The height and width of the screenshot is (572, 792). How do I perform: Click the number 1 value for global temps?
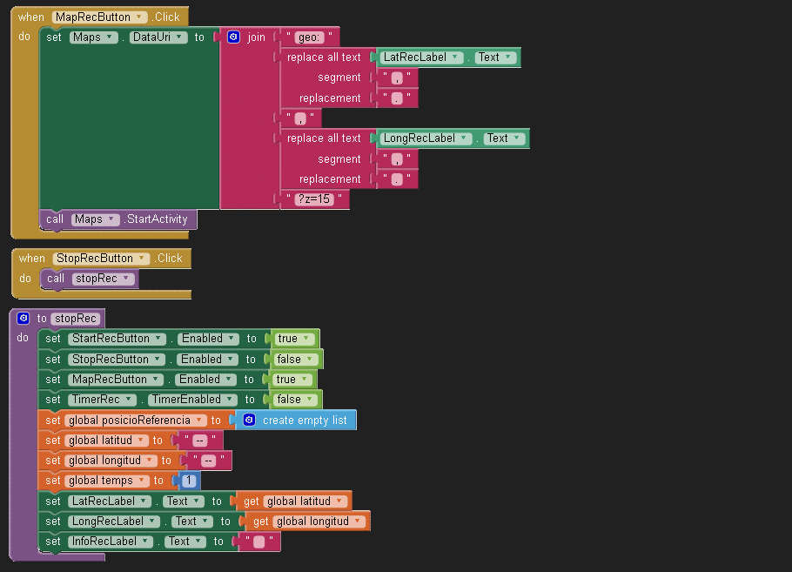click(189, 481)
